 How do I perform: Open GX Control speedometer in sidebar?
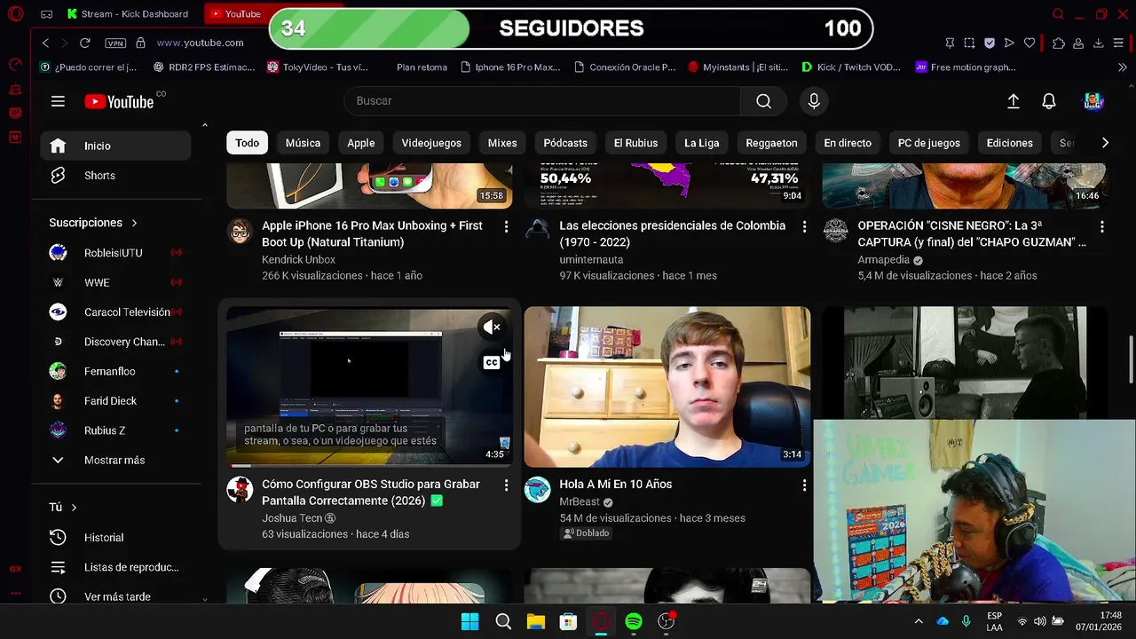[x=15, y=64]
